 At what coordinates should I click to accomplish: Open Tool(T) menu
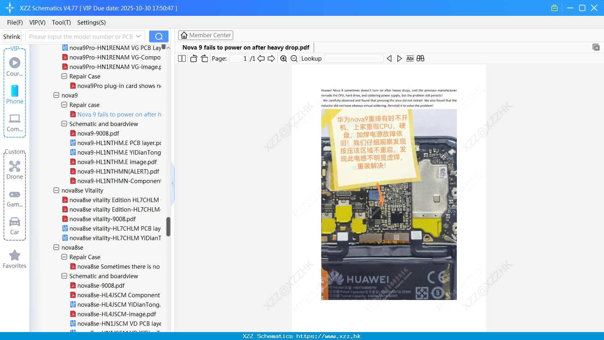[x=61, y=23]
